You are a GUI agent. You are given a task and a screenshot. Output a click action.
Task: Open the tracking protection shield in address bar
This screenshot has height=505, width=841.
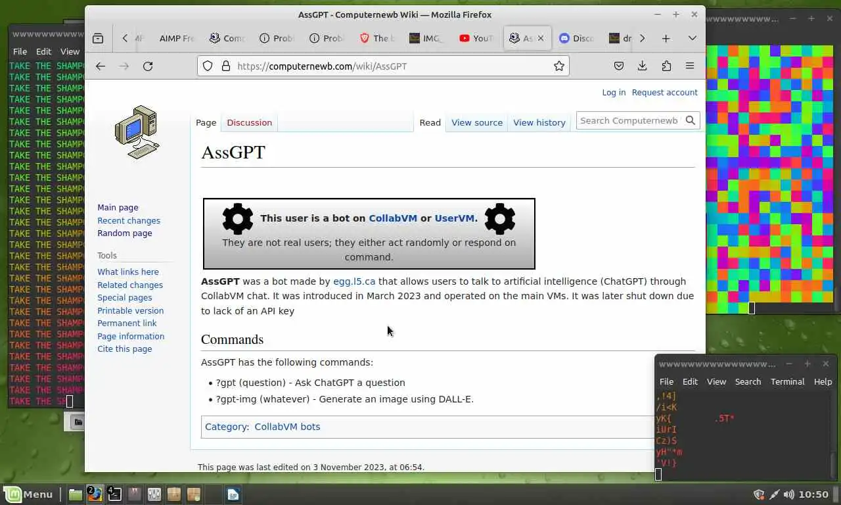pyautogui.click(x=208, y=66)
